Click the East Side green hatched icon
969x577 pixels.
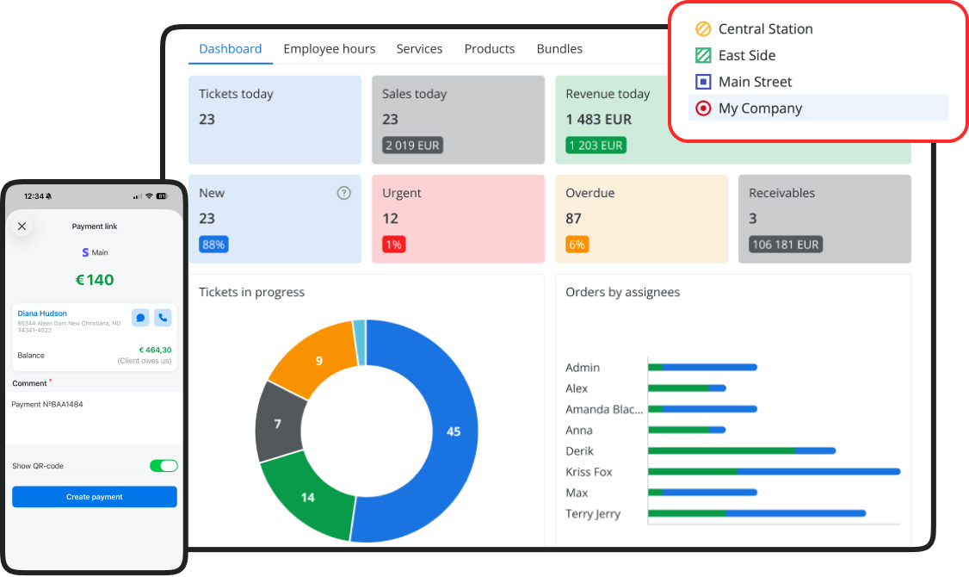coord(703,56)
